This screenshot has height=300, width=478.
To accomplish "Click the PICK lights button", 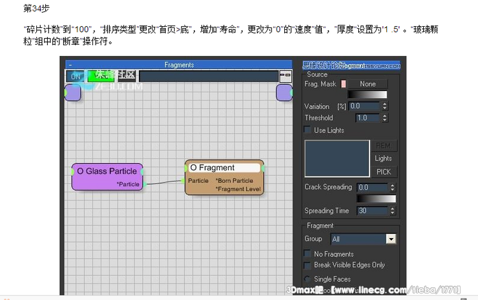I will [x=384, y=172].
